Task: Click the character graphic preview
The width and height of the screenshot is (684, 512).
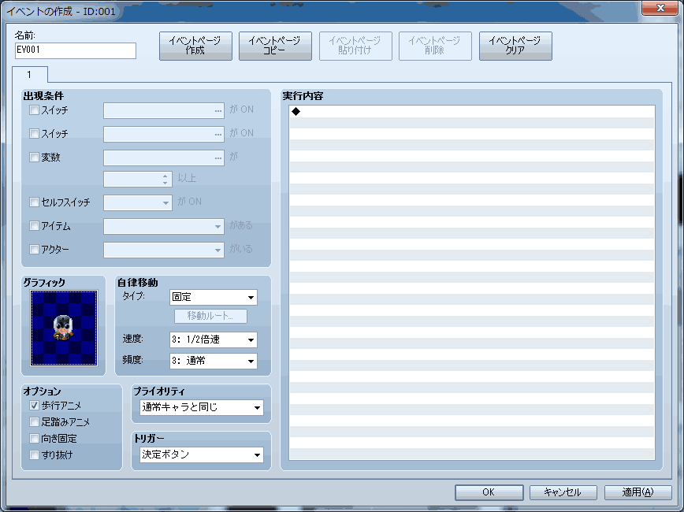Action: pyautogui.click(x=64, y=328)
